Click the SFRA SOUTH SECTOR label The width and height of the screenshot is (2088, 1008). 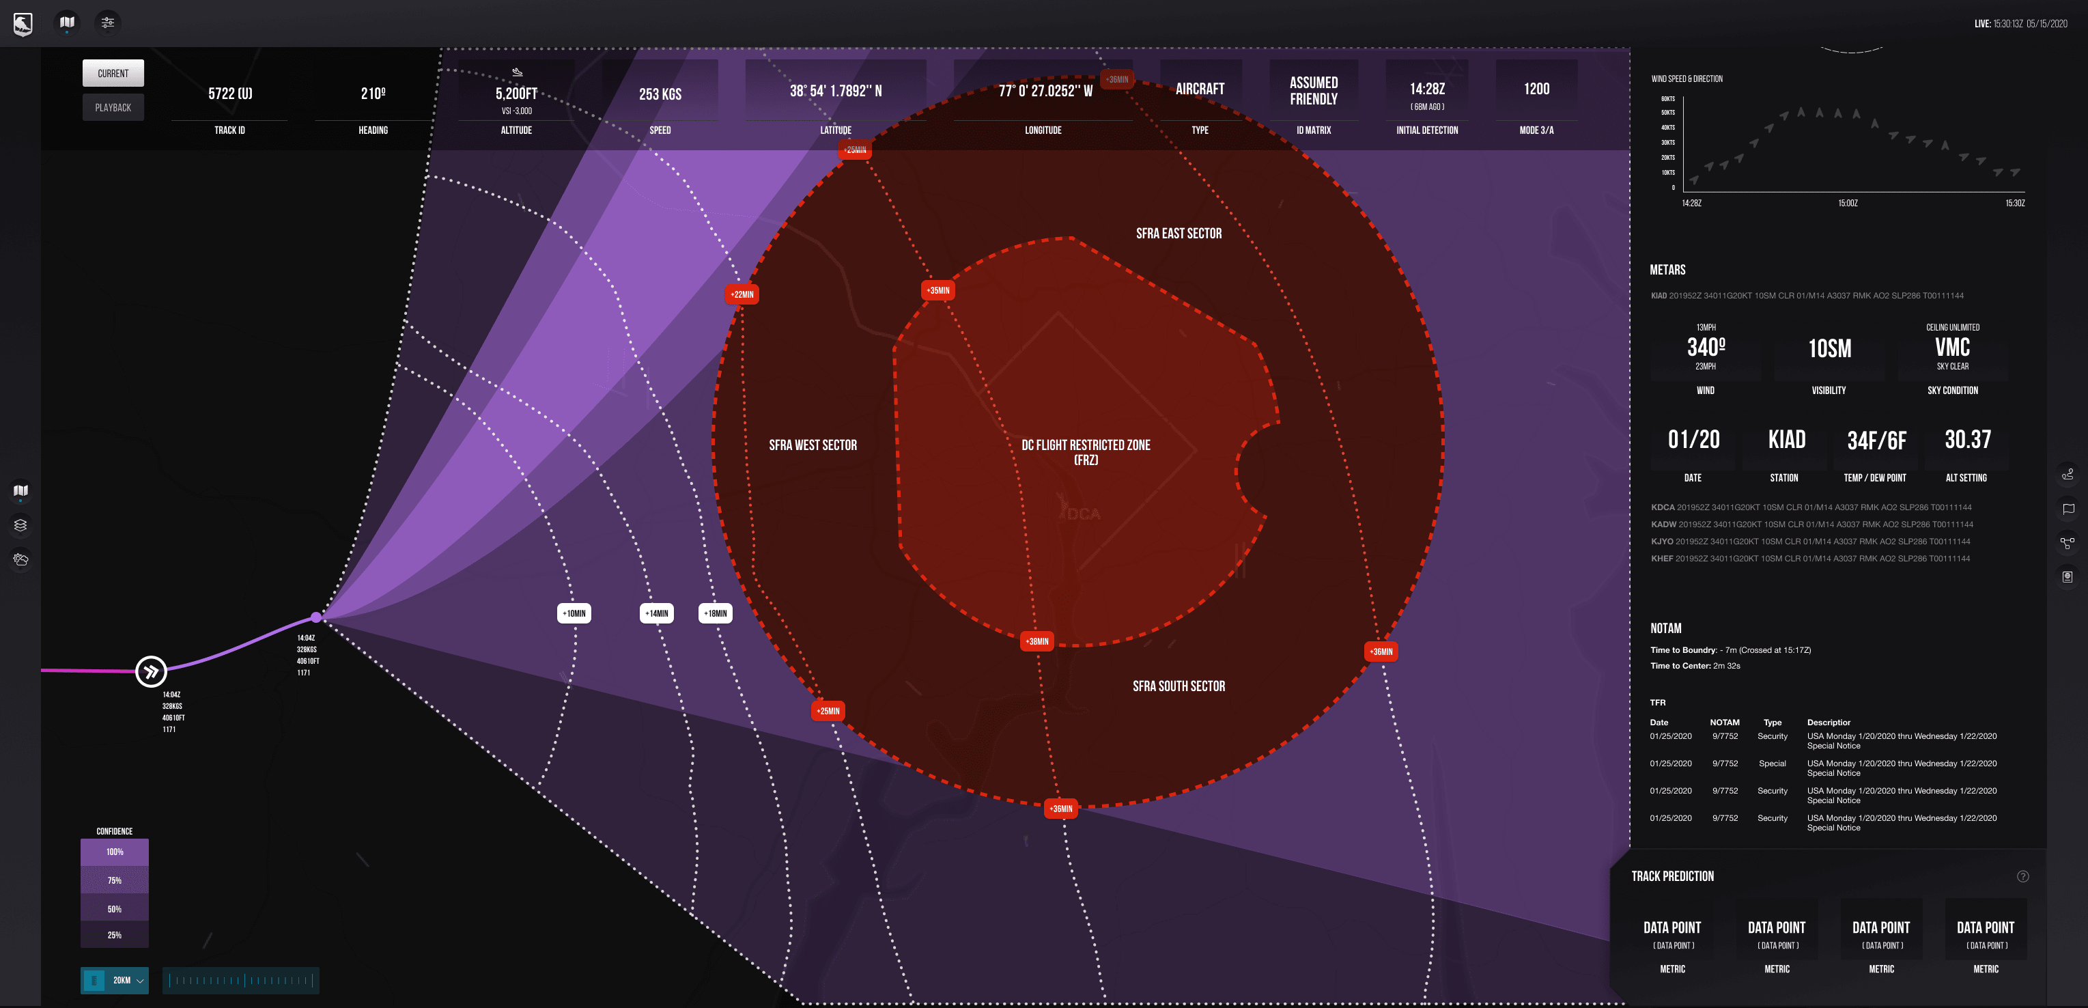coord(1179,686)
